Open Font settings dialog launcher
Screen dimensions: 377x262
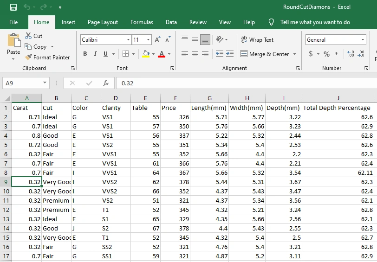172,69
